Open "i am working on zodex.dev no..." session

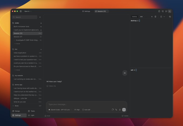click(x=27, y=79)
